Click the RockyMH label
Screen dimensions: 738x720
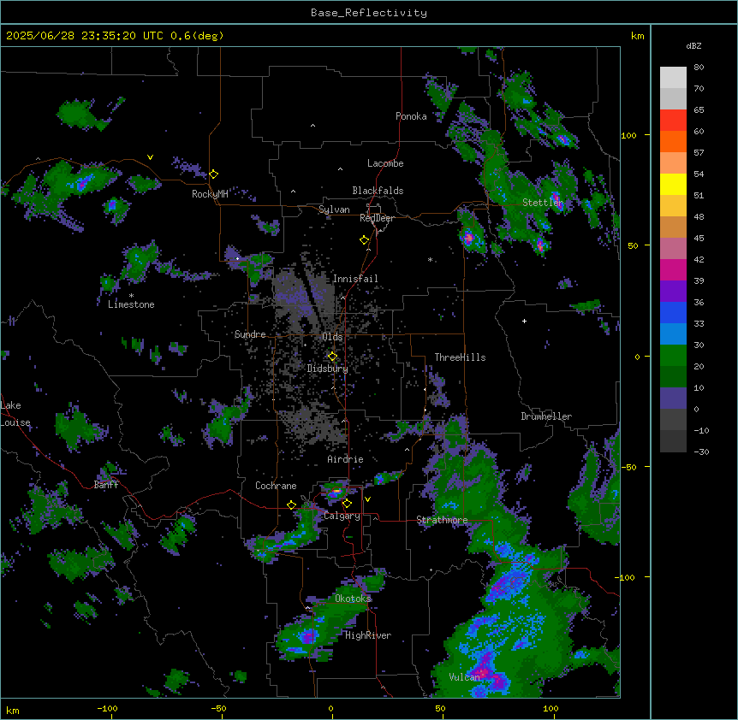click(210, 194)
